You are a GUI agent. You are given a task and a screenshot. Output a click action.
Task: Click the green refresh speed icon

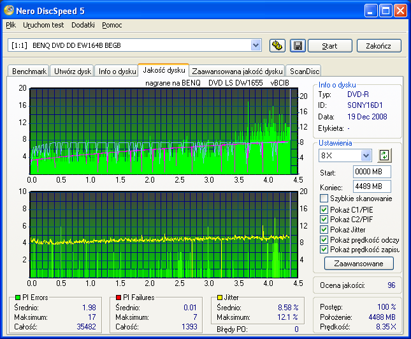384,155
